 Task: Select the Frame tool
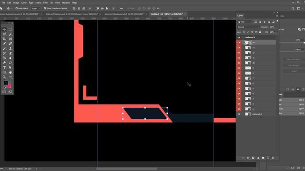pyautogui.click(x=10, y=39)
